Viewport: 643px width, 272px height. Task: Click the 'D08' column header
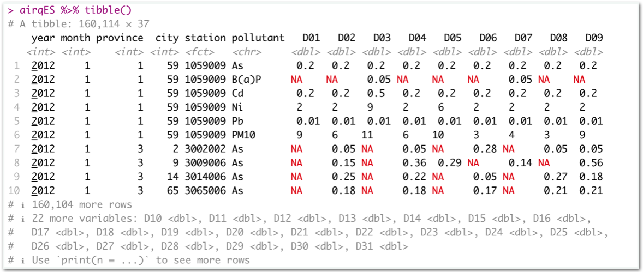pyautogui.click(x=558, y=38)
